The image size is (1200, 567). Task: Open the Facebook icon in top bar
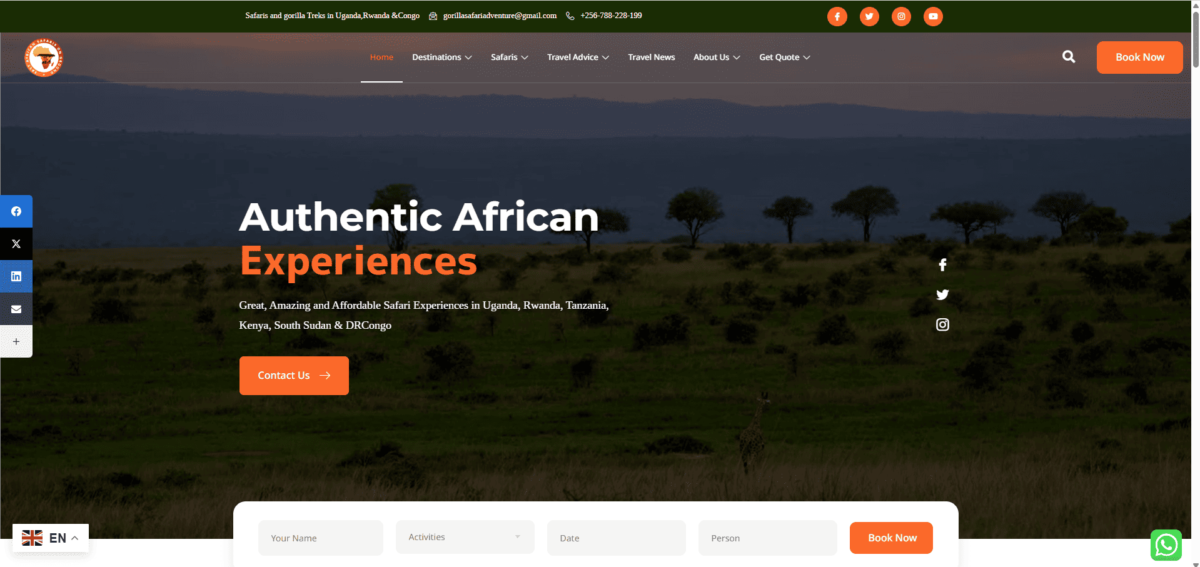coord(837,16)
